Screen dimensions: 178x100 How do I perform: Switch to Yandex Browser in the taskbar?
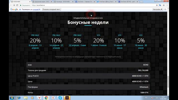pos(39,98)
